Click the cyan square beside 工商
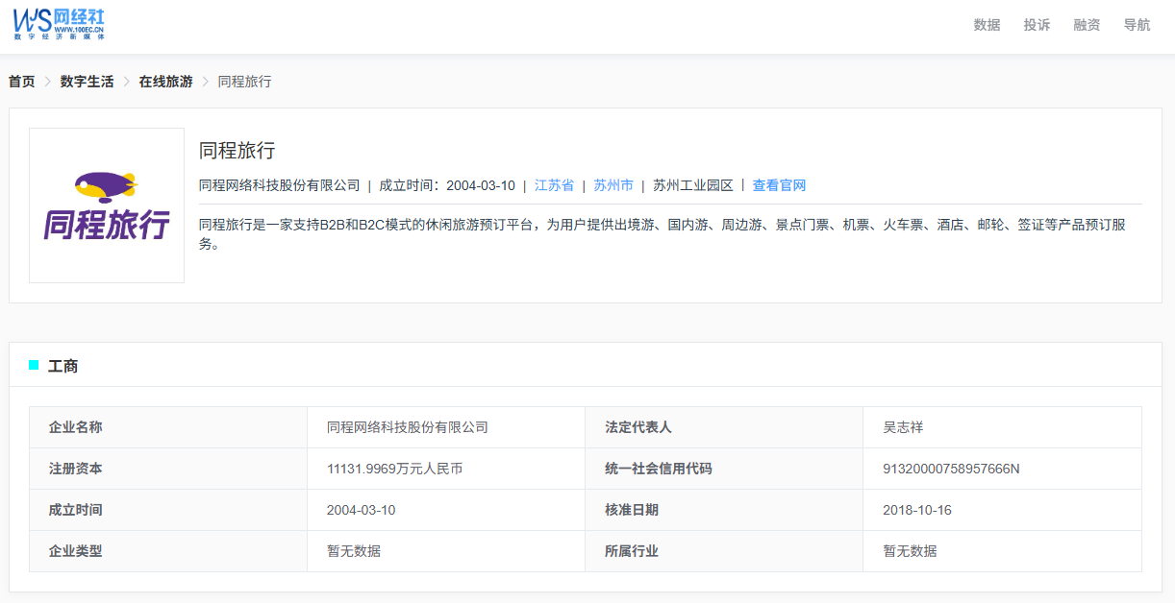This screenshot has width=1175, height=603. click(34, 365)
